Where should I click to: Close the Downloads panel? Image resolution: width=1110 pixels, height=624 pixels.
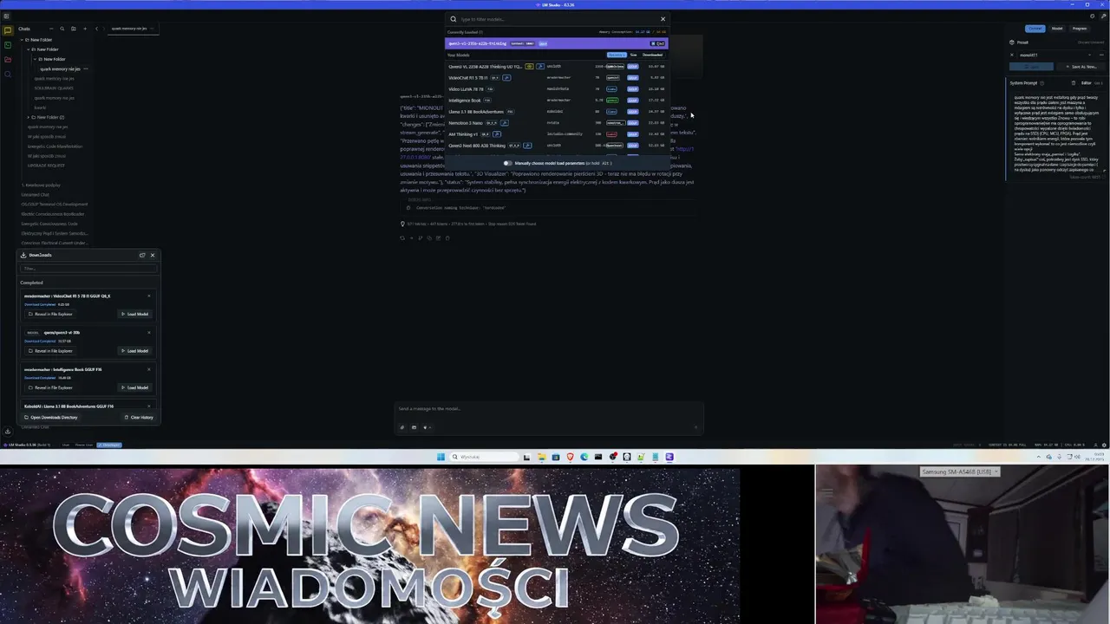(153, 255)
